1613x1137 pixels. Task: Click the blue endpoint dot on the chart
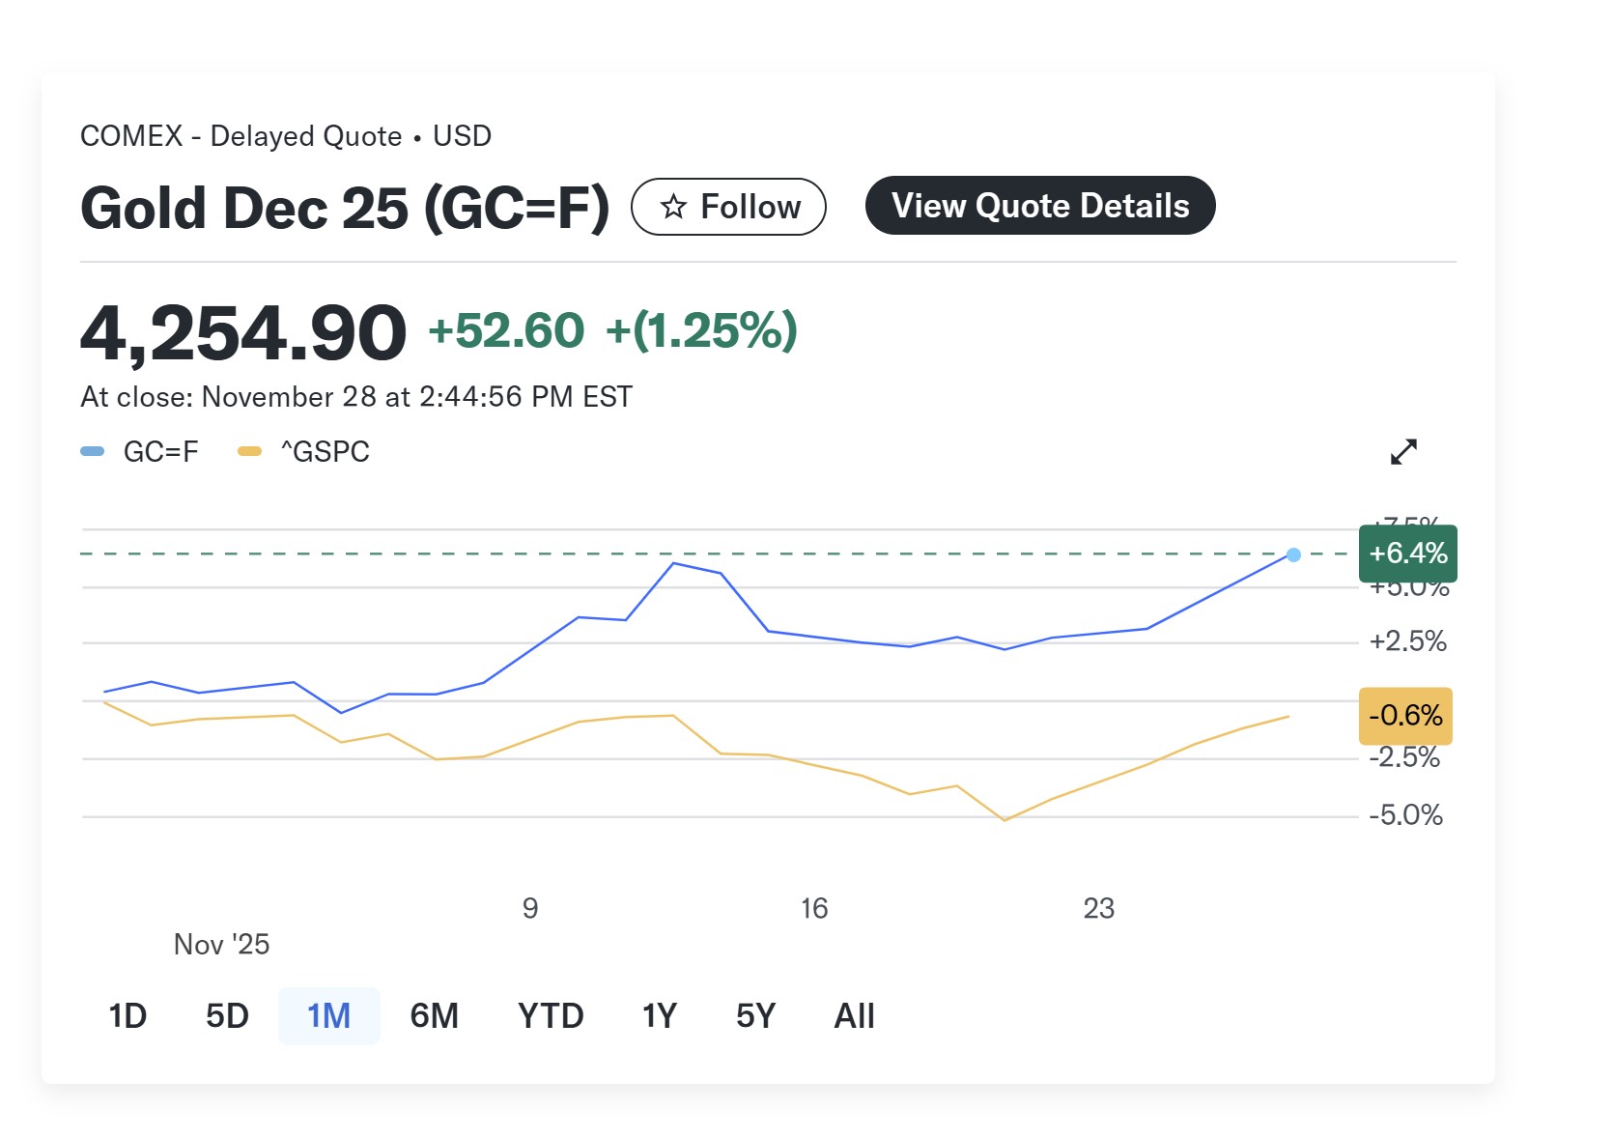(1292, 554)
